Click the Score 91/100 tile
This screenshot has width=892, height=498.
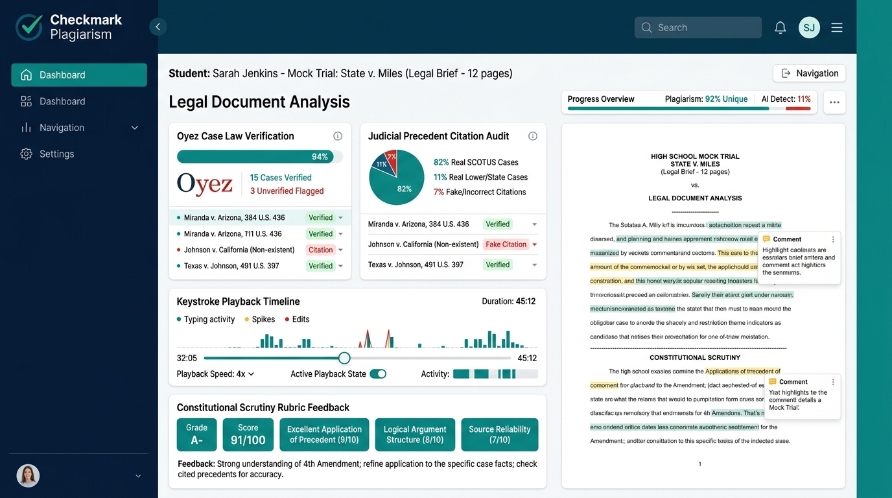coord(248,434)
